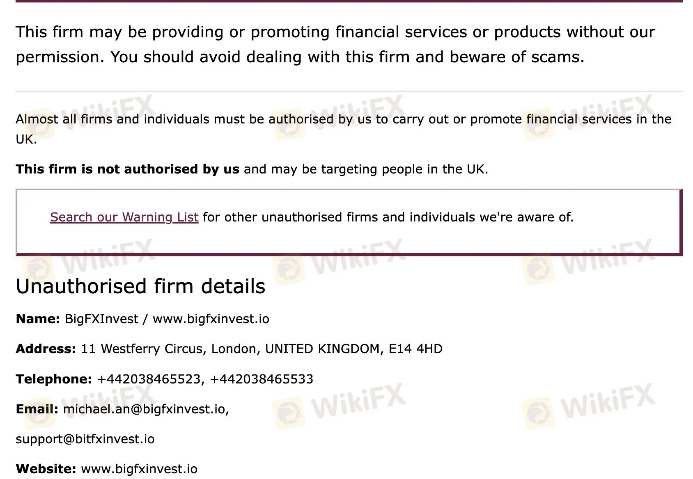Click the Website label at the bottom

(46, 469)
